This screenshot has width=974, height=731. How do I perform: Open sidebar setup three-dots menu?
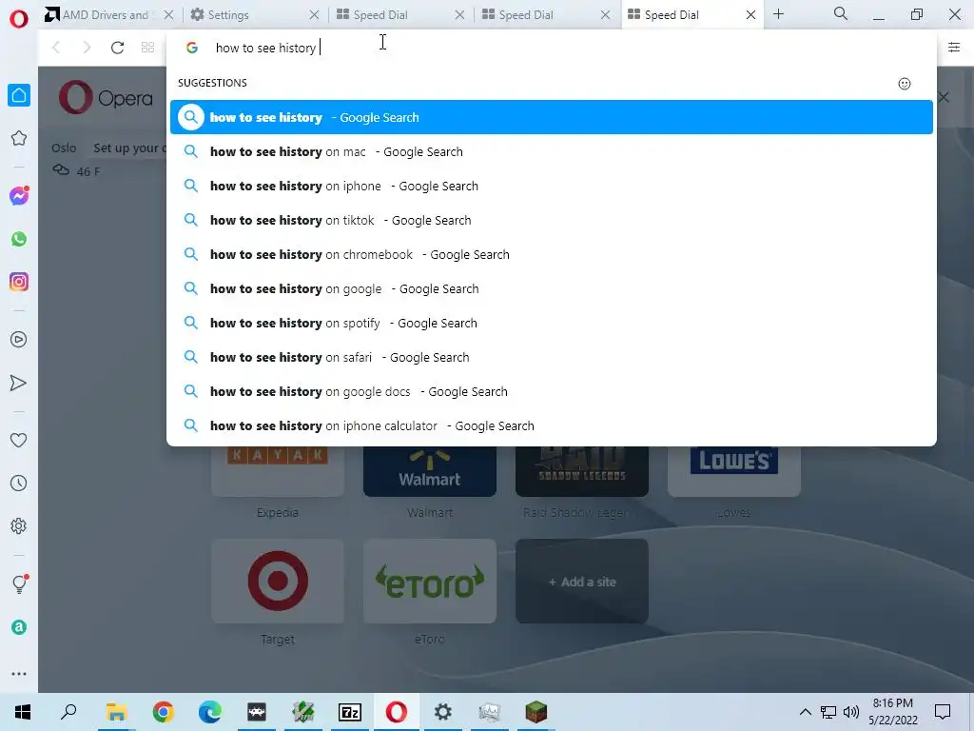coord(19,674)
